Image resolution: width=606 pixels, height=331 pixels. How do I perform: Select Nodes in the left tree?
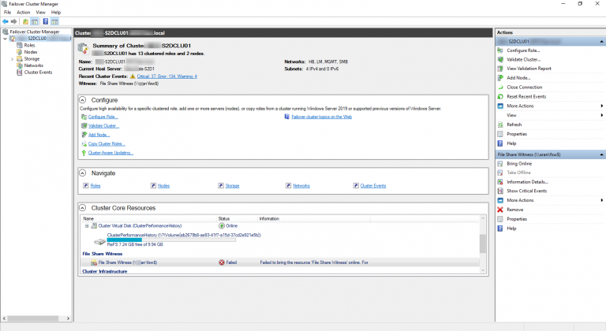pyautogui.click(x=31, y=52)
